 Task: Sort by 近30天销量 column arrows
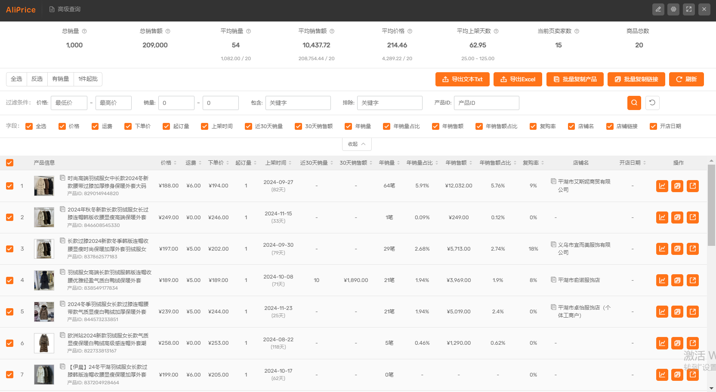(332, 163)
